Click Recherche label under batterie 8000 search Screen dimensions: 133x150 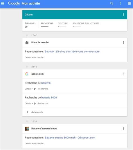43,103
